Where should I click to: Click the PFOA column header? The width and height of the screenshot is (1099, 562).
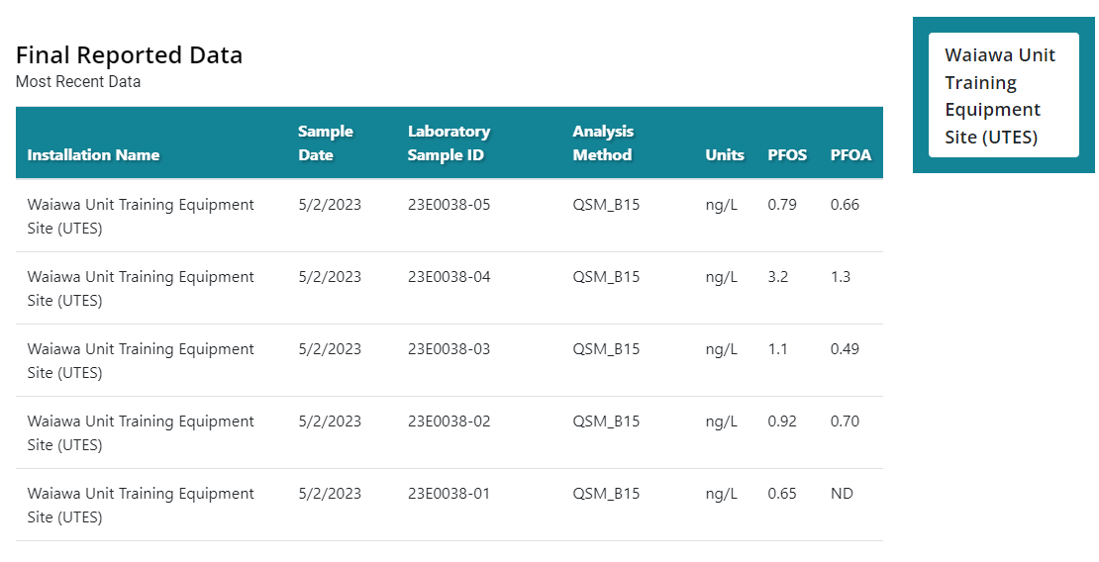tap(850, 155)
